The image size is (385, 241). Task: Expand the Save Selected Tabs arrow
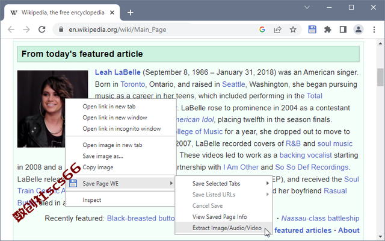tap(267, 183)
